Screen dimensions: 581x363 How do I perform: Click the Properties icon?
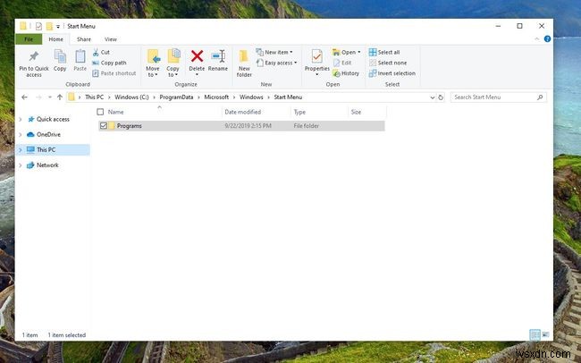pyautogui.click(x=316, y=57)
